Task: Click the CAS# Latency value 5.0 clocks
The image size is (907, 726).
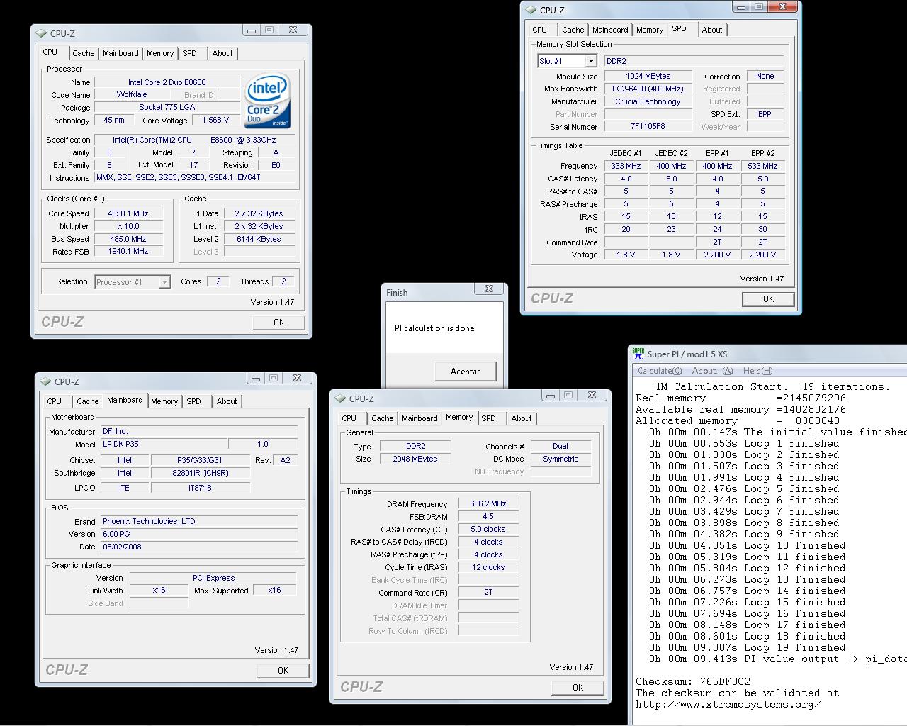Action: (488, 529)
